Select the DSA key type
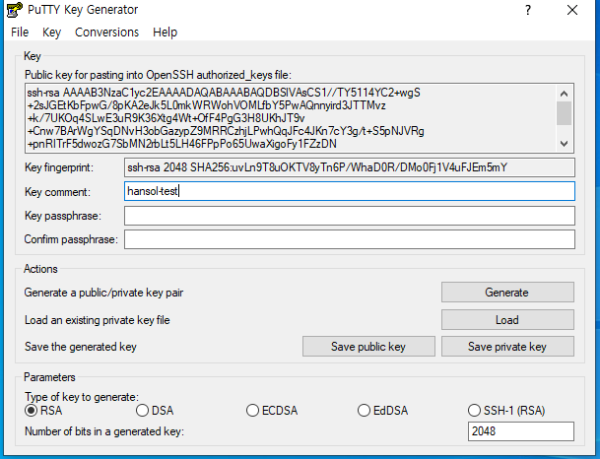This screenshot has width=600, height=459. point(155,411)
